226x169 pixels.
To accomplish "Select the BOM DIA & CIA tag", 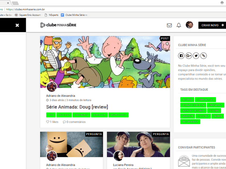I will tap(99, 115).
